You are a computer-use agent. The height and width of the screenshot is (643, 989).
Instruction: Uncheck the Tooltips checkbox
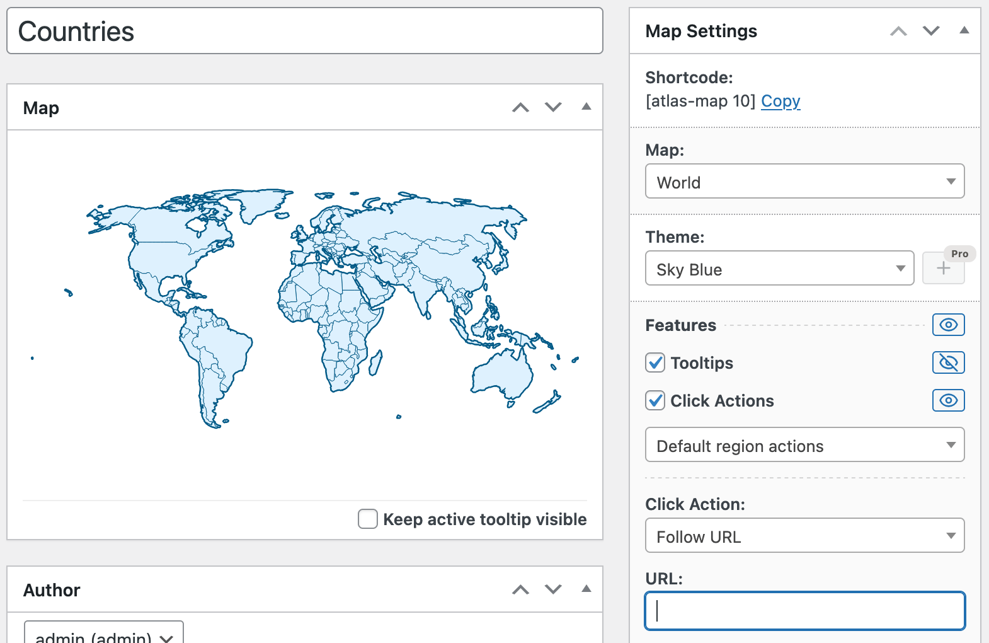(x=655, y=362)
